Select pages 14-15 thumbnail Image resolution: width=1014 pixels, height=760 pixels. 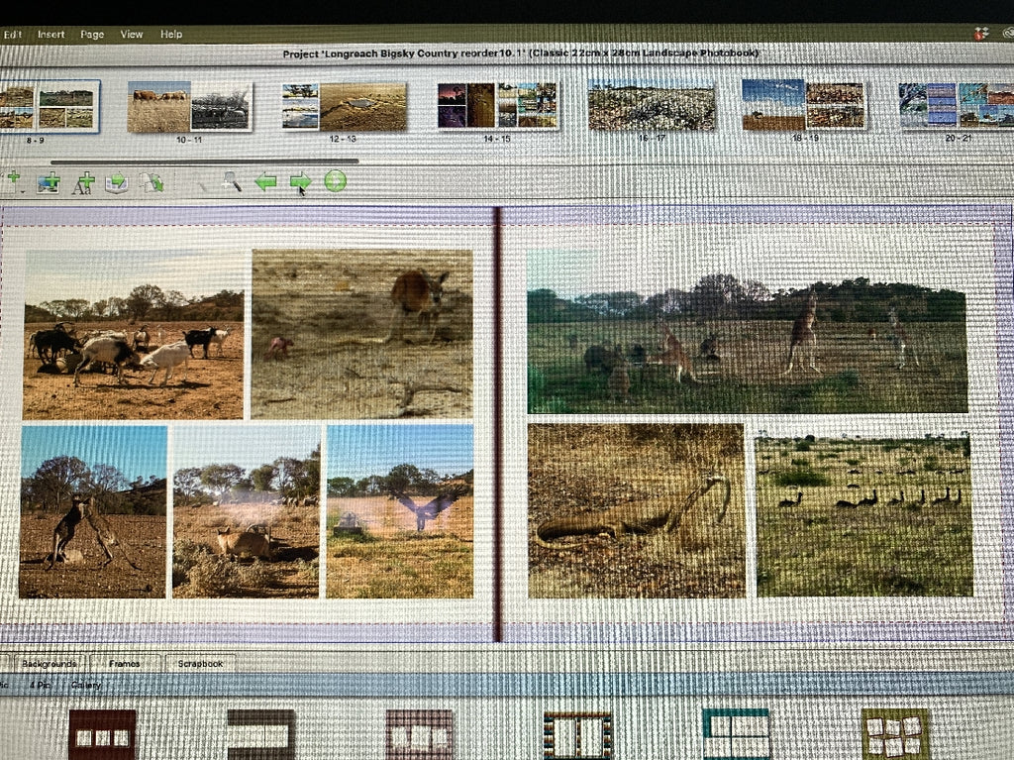tap(497, 105)
